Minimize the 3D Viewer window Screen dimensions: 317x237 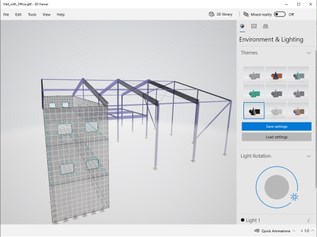coord(286,4)
